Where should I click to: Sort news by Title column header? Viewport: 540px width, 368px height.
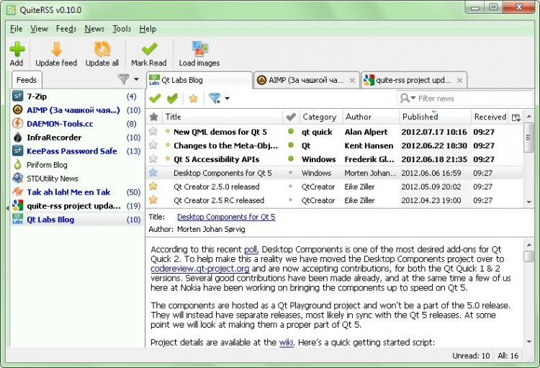click(224, 117)
